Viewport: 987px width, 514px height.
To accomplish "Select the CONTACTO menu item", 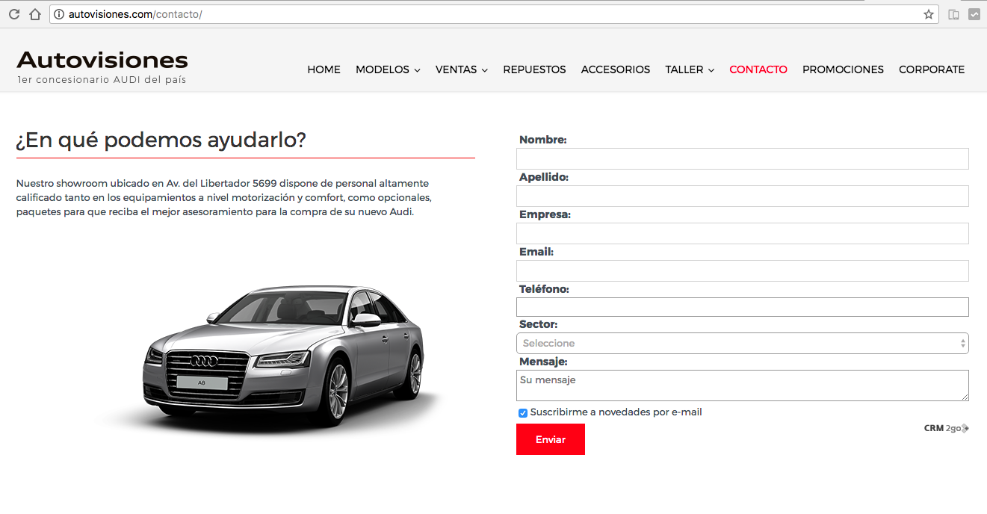I will click(x=758, y=69).
